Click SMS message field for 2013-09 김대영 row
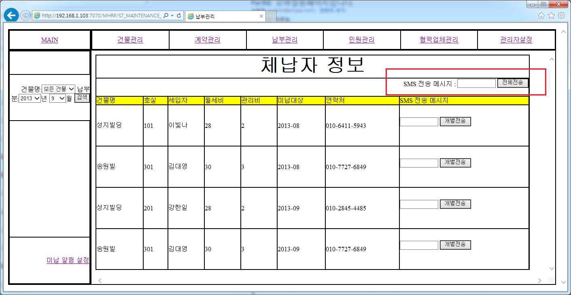The width and height of the screenshot is (571, 295). pos(419,245)
